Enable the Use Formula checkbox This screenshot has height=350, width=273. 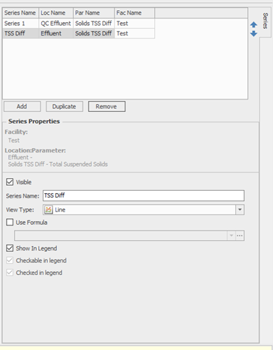[10, 223]
